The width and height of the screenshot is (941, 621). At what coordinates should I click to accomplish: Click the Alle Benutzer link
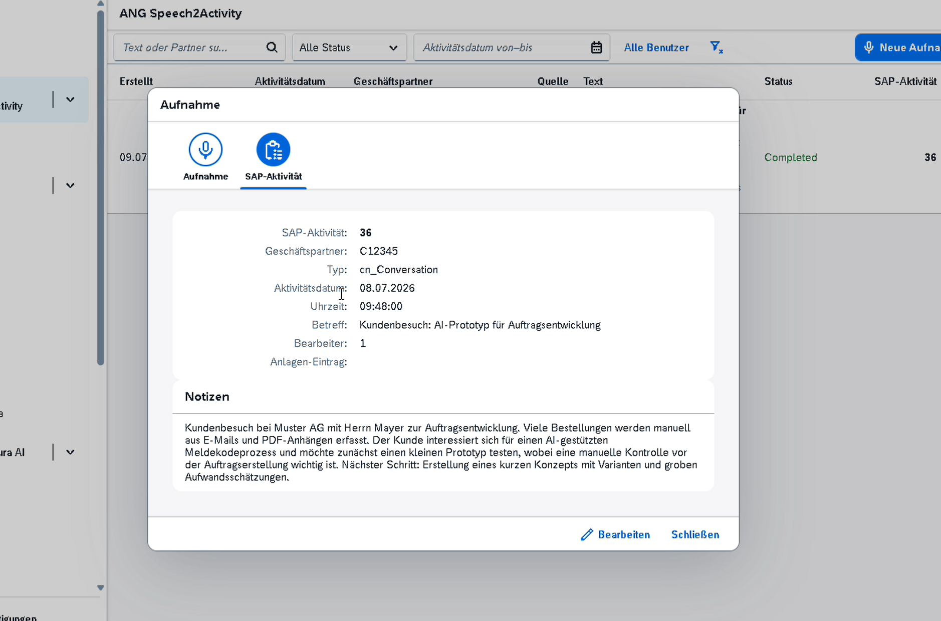(x=656, y=48)
